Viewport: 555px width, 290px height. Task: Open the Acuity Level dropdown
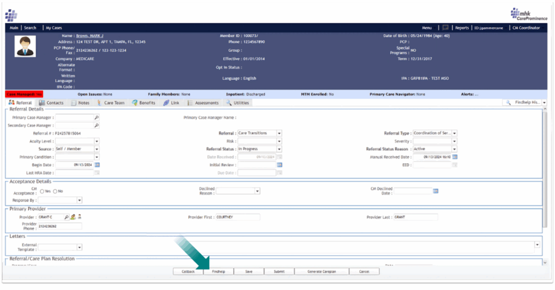pyautogui.click(x=96, y=141)
